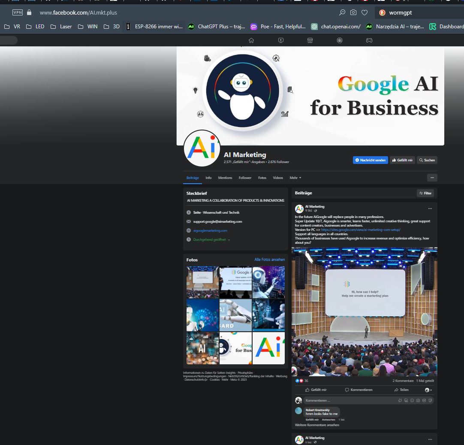The image size is (464, 445).
Task: Open the ChatGPT Plus bookmark
Action: click(217, 27)
